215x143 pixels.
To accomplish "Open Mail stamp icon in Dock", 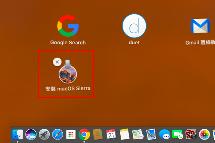I will 151,134.
